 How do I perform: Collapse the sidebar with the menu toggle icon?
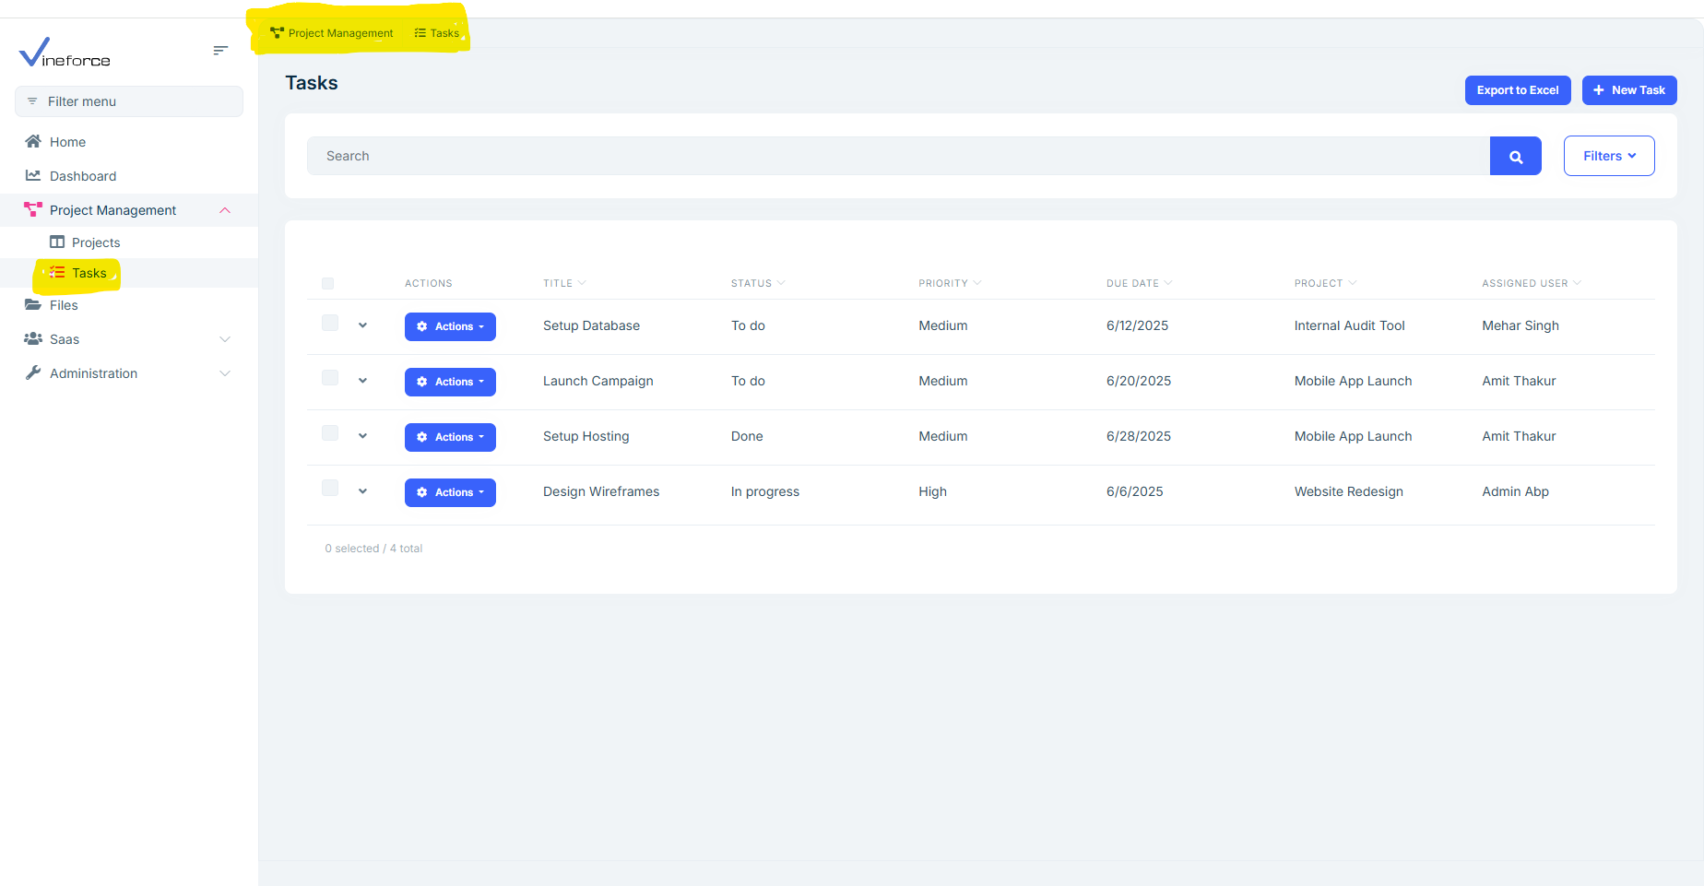pyautogui.click(x=220, y=51)
